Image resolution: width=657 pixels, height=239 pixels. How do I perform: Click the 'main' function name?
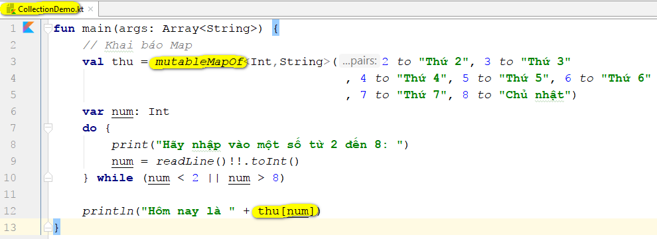pyautogui.click(x=96, y=29)
